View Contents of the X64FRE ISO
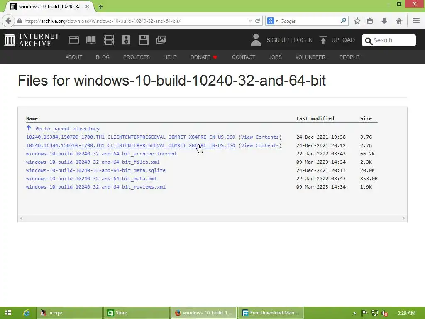Viewport: 425px width, 319px height. click(x=260, y=137)
